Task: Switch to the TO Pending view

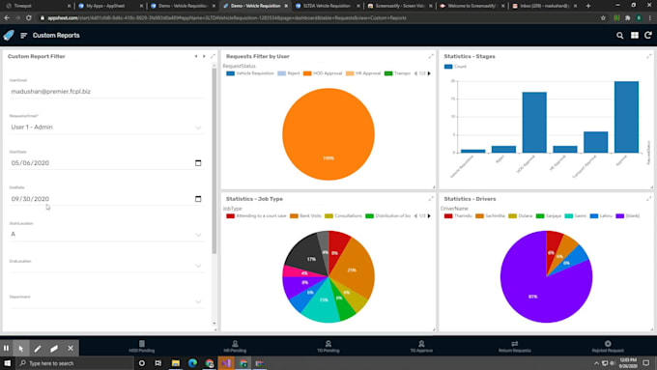Action: click(328, 346)
